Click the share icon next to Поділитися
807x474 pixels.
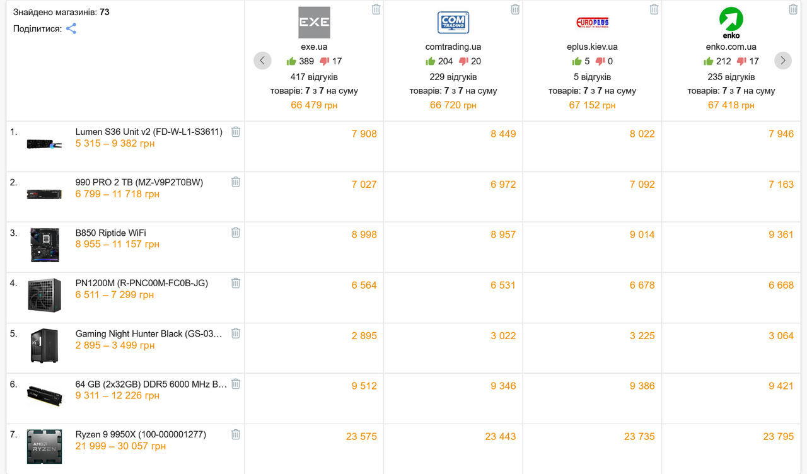[71, 28]
